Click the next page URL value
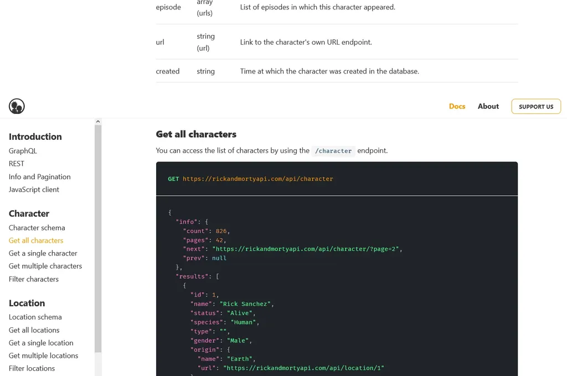Screen dimensions: 567x376 point(306,249)
